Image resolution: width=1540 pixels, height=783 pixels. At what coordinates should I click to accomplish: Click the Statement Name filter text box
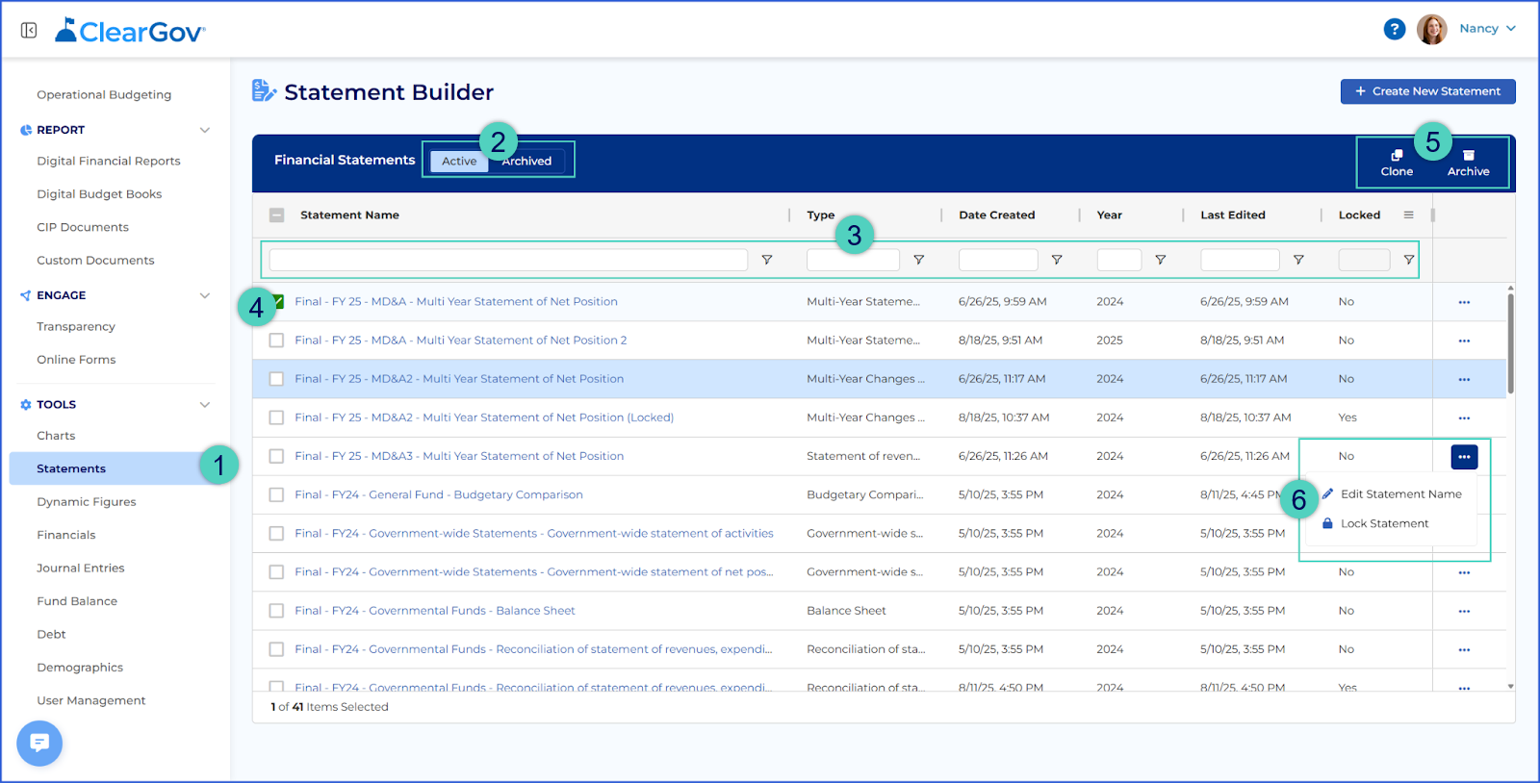point(508,260)
